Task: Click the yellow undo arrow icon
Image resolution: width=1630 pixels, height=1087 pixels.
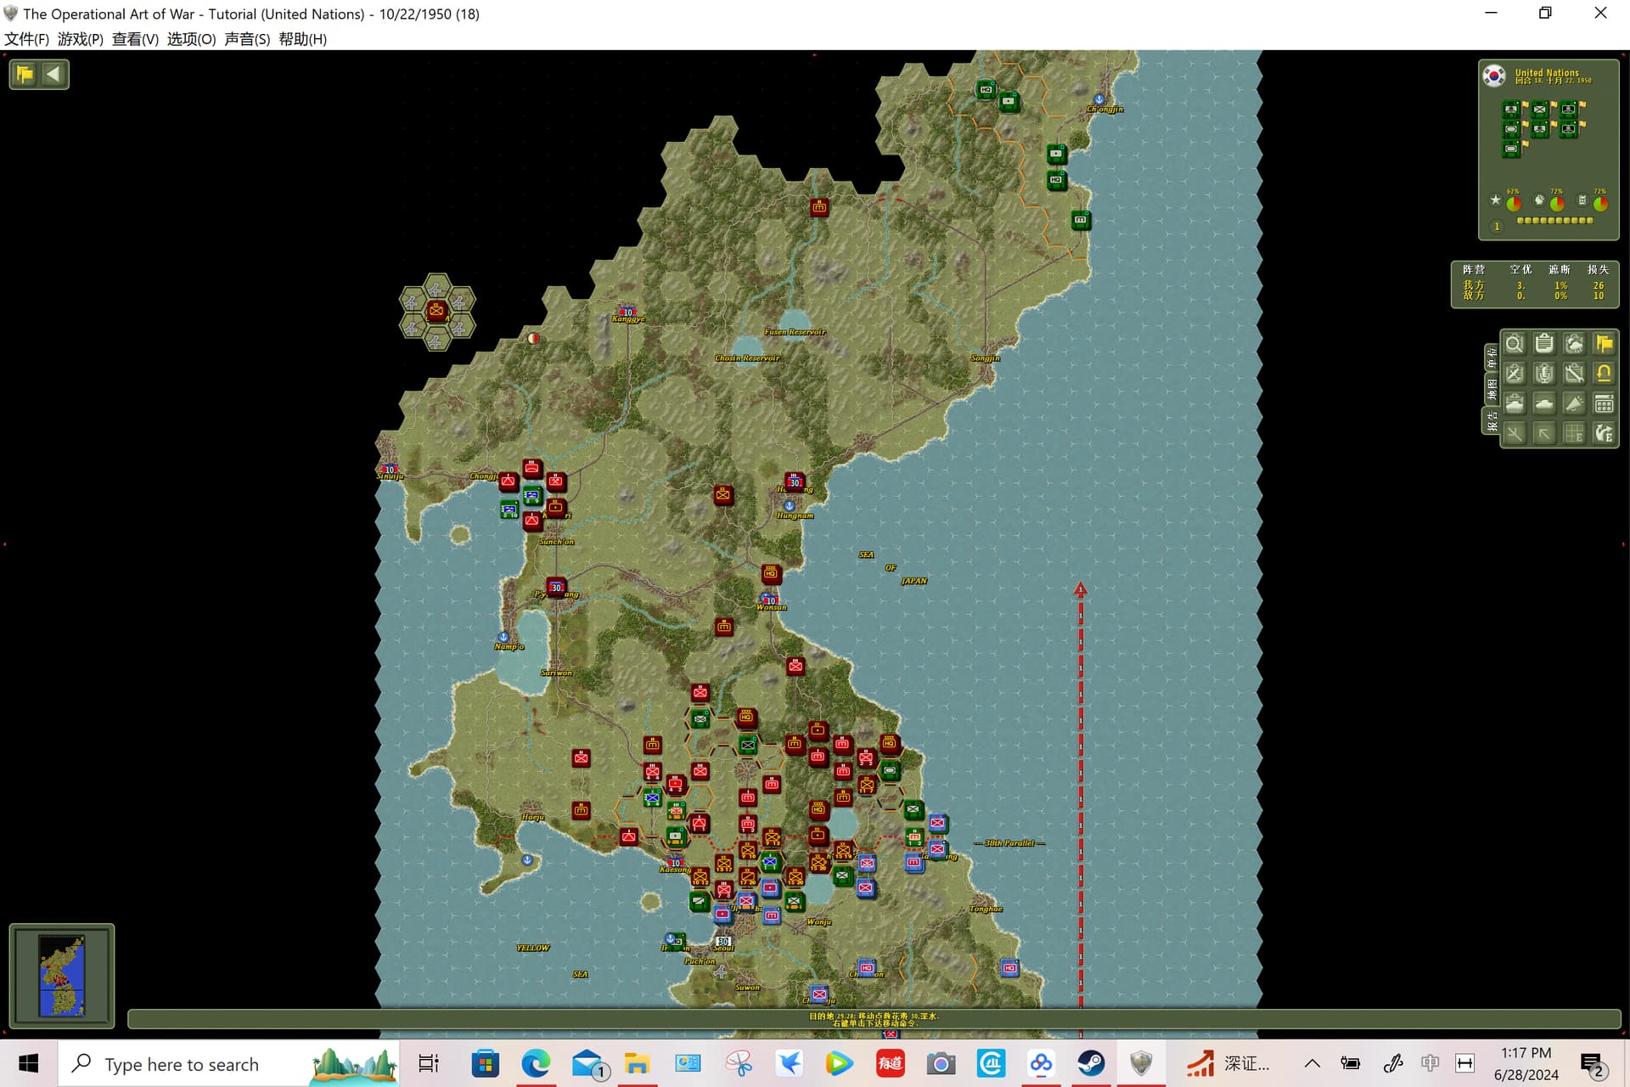Action: coord(1604,374)
